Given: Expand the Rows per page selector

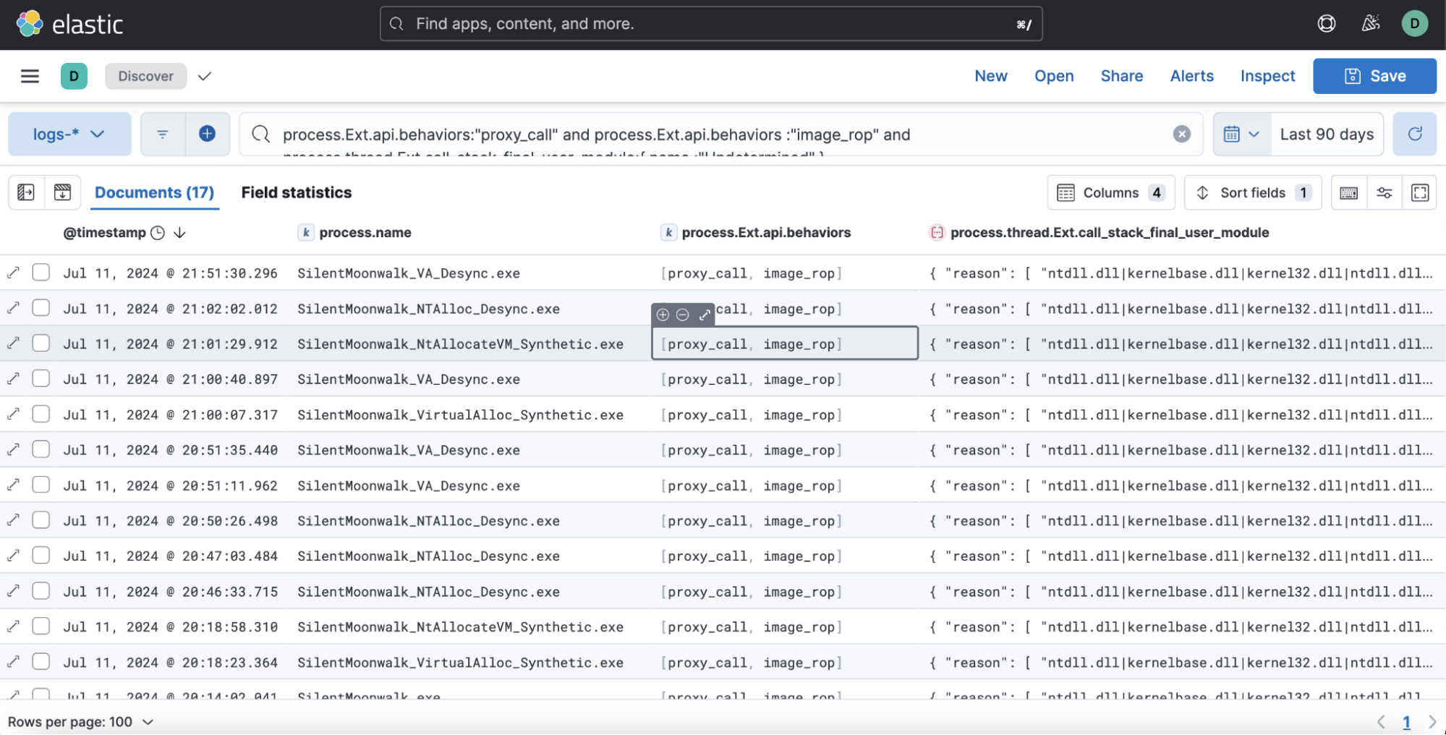Looking at the screenshot, I should coord(80,721).
